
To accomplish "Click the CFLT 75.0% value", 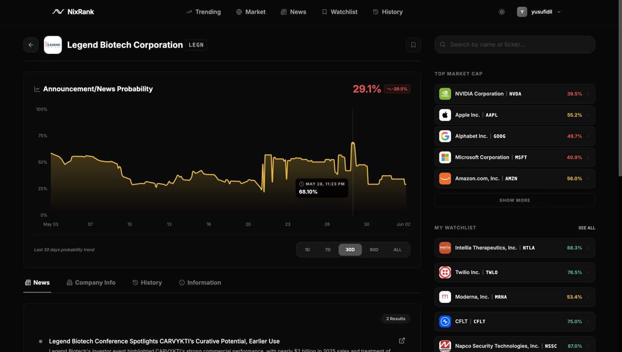I will click(574, 321).
